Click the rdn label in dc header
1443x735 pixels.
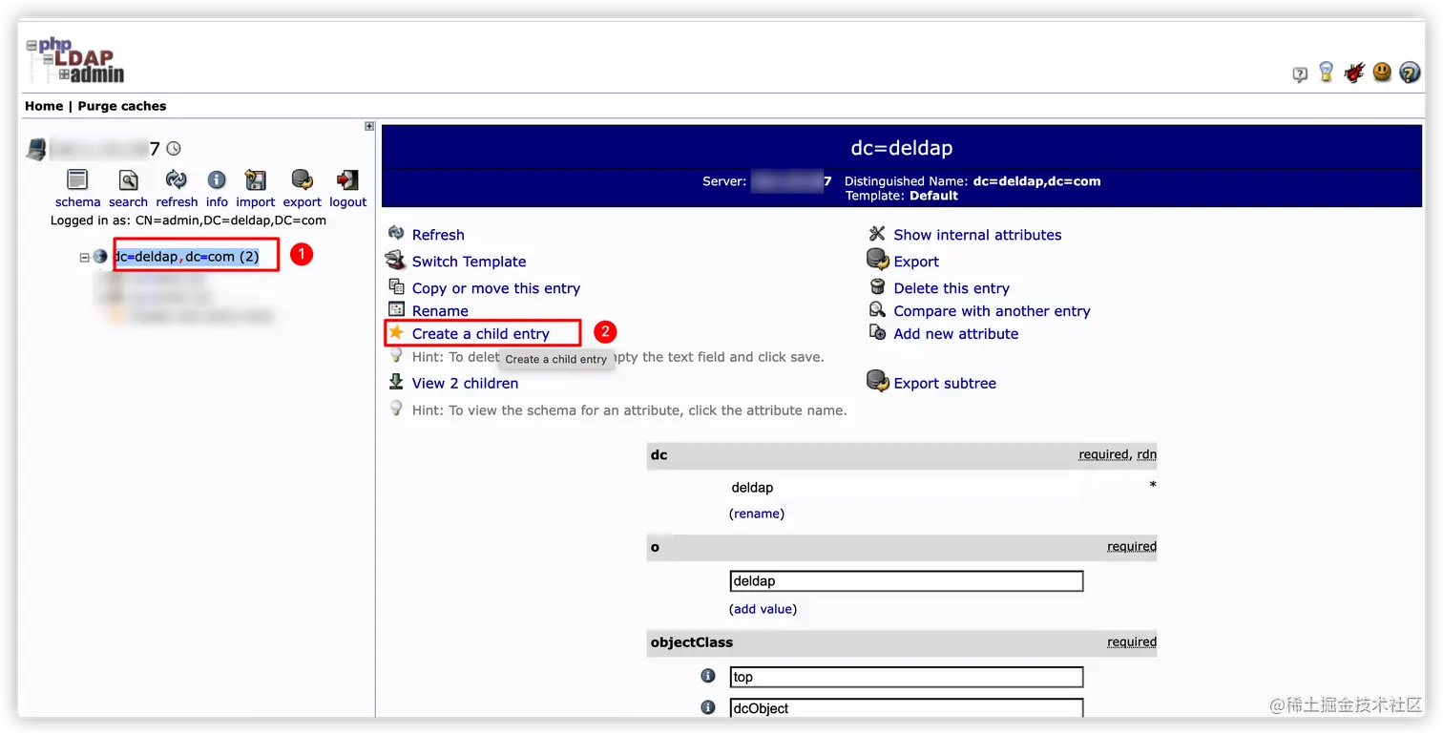click(x=1147, y=455)
